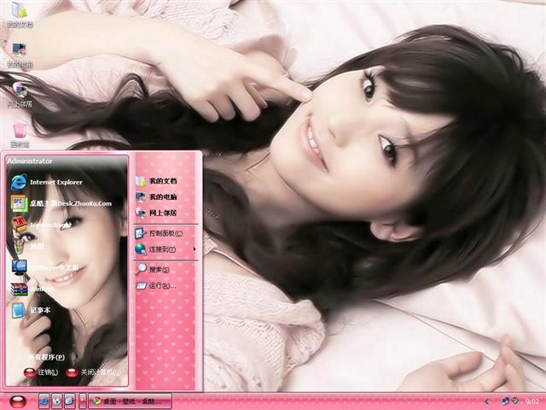Viewport: 546px width, 410px height.
Task: Open the pink Recycle Bin desktop icon
Action: coord(20,134)
